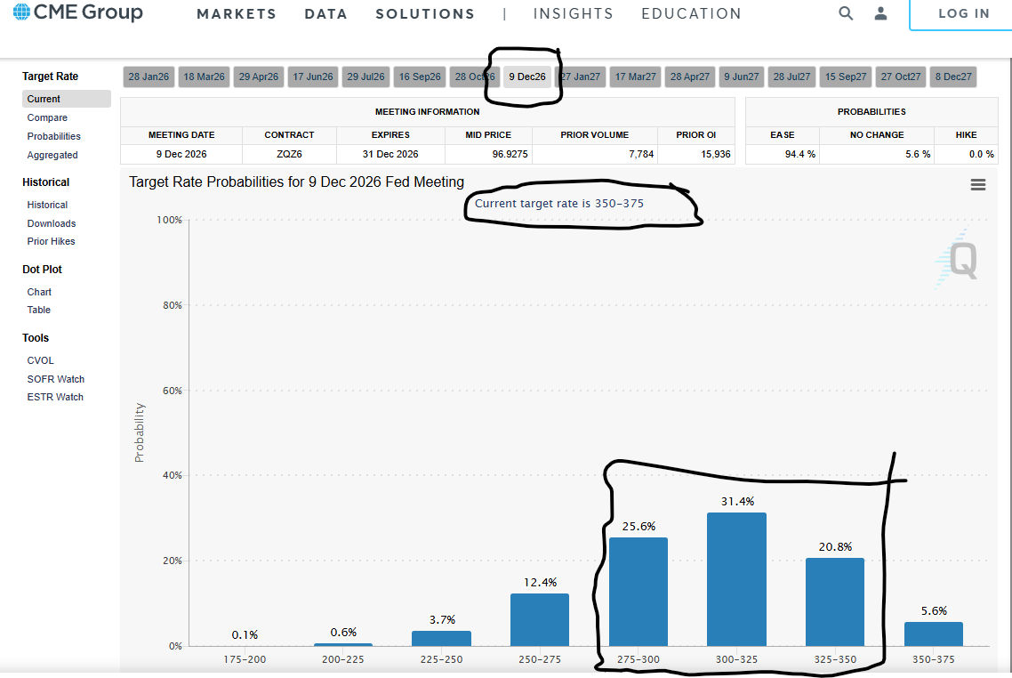The image size is (1012, 678).
Task: Open the Aggregated sidebar link
Action: click(x=52, y=155)
